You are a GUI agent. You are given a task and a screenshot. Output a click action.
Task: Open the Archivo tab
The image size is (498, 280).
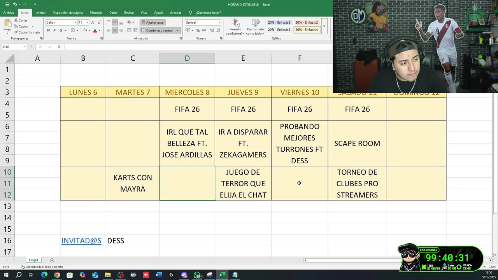tap(9, 13)
